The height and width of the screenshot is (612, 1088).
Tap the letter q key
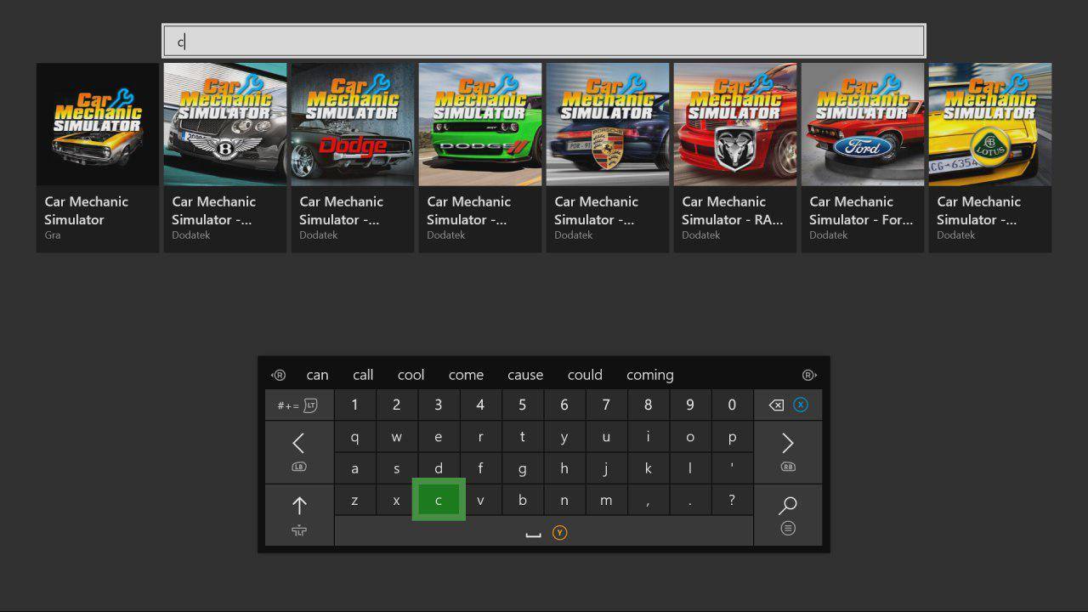(354, 438)
